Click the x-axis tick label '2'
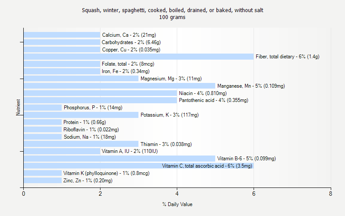The width and height of the screenshot is (345, 216). [x=100, y=194]
